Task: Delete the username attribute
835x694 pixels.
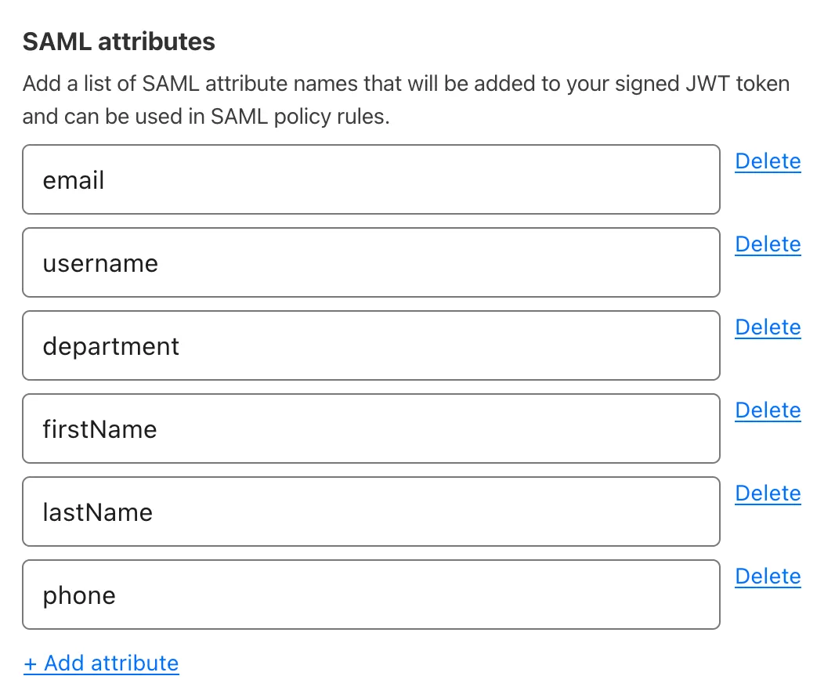Action: tap(767, 244)
